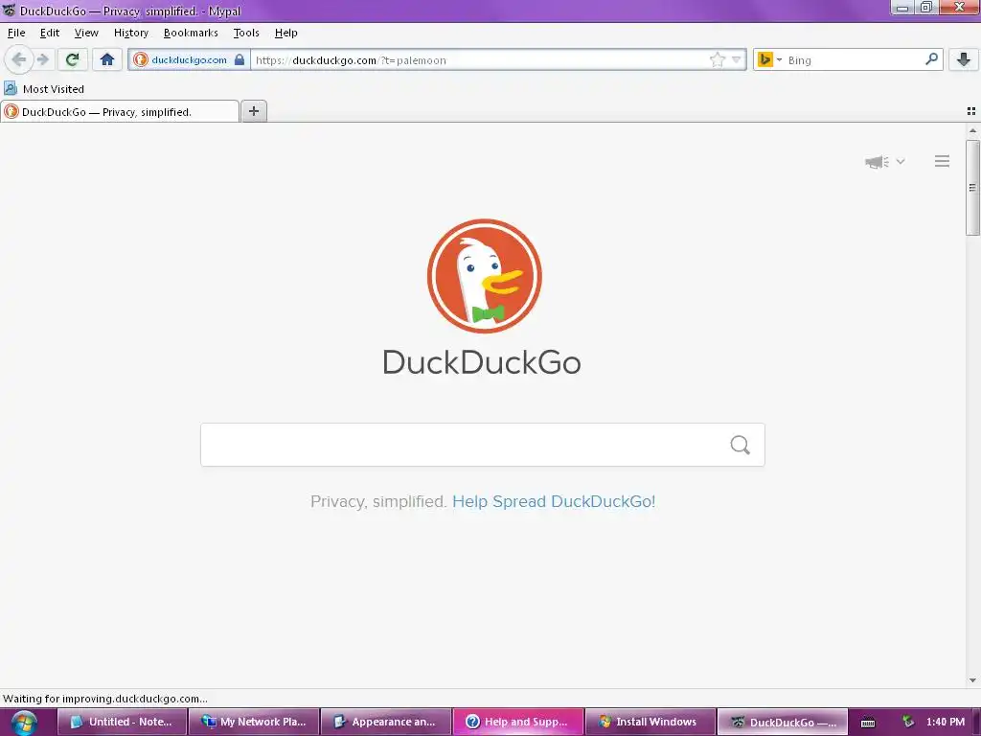Screen dimensions: 981x736
Task: Click the DuckDuckGo Mypal taskbar button
Action: click(x=782, y=722)
